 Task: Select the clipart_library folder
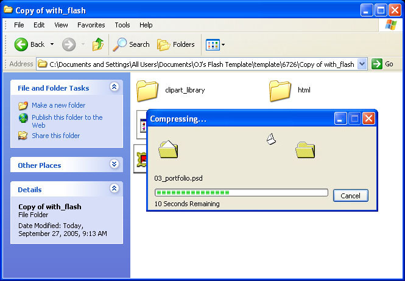coord(148,90)
